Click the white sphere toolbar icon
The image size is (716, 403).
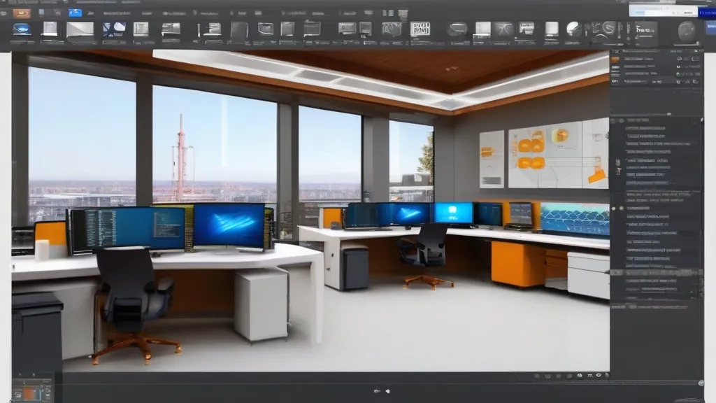[573, 29]
